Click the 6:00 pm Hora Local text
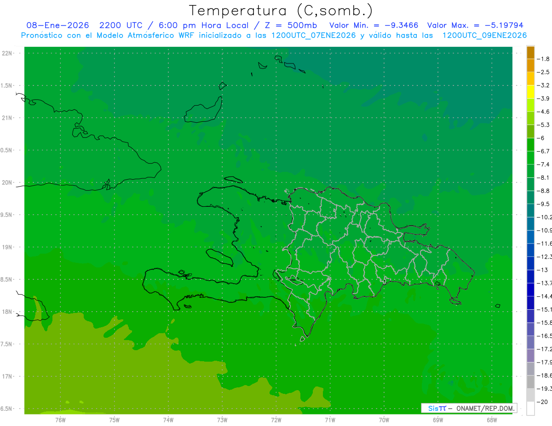Screen dimensions: 552x426 203,25
